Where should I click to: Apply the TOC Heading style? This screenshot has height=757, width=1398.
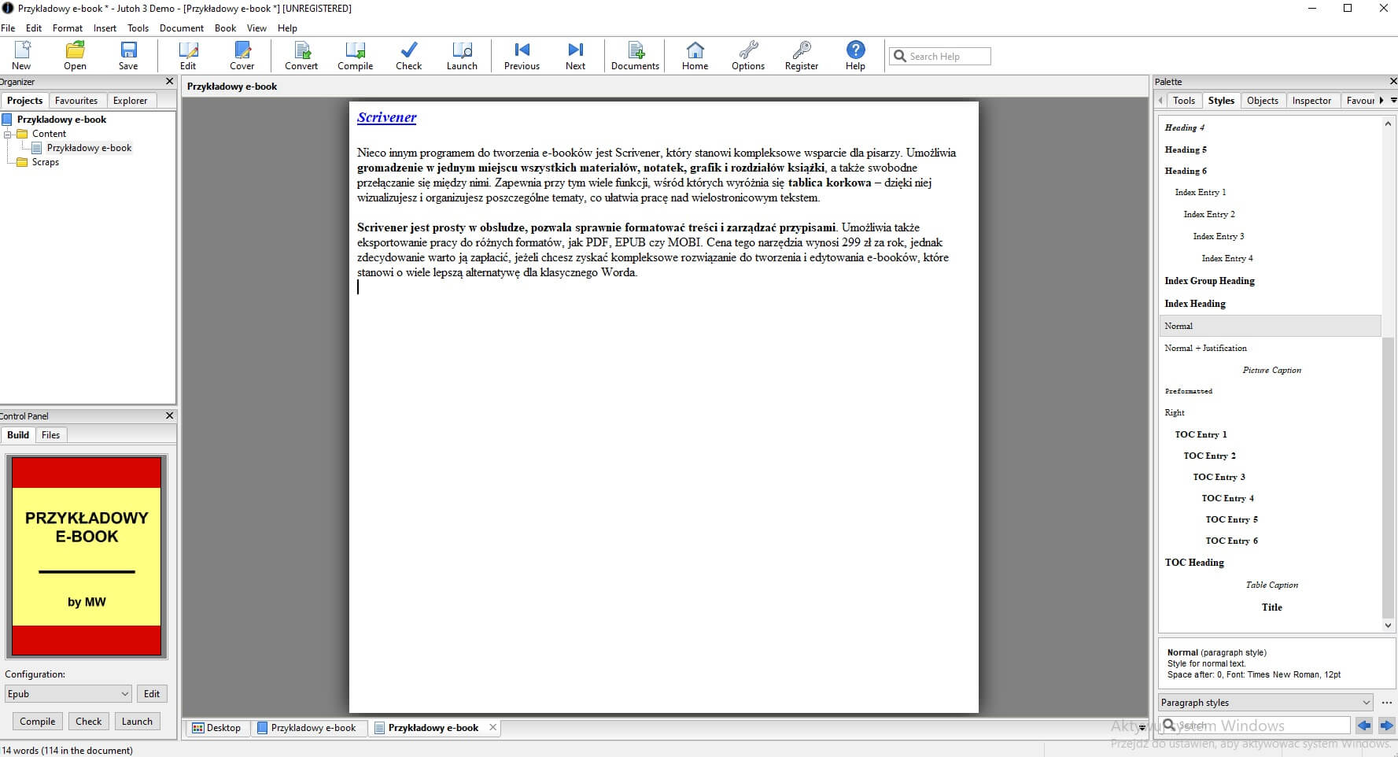[x=1194, y=563]
